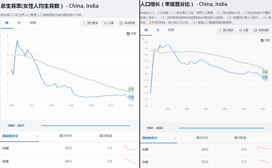Screen dimensions: 272x168
Task: Click China sparkline in fertility rate table
Action: pos(130,148)
